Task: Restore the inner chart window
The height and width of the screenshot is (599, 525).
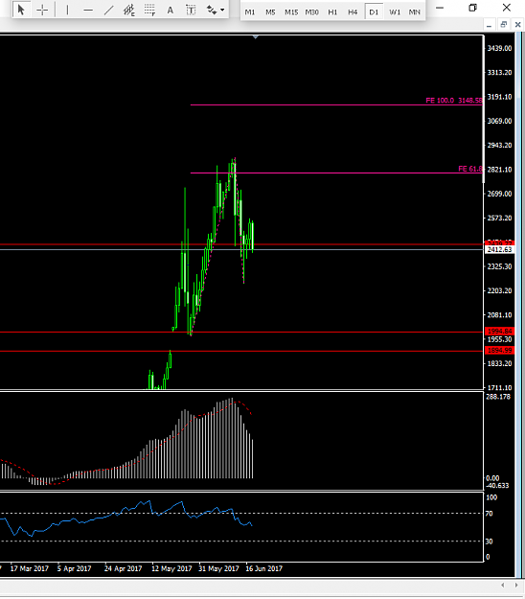Action: coord(504,25)
